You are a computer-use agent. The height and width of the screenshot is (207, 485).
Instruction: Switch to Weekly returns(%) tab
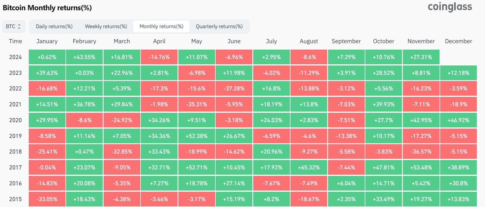(106, 26)
